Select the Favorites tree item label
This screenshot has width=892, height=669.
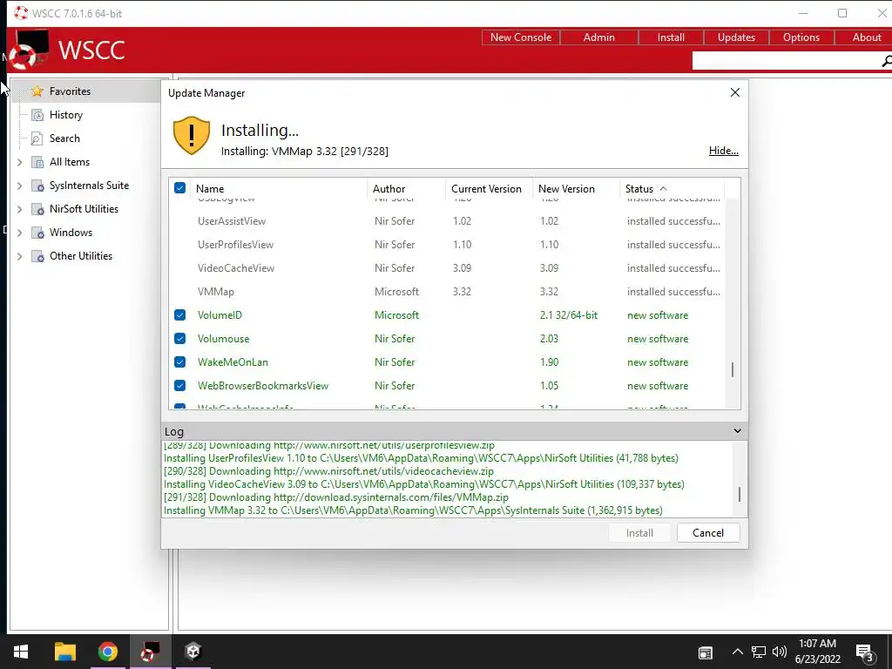(70, 91)
